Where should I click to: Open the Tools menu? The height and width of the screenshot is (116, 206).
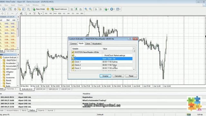(x=28, y=5)
